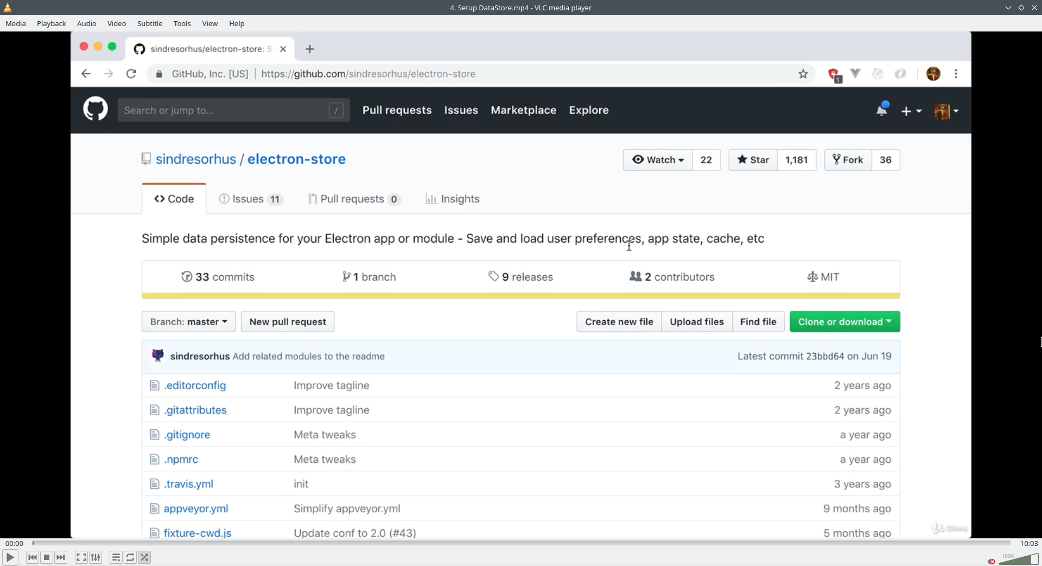The width and height of the screenshot is (1042, 566).
Task: Click the browser address bar URL
Action: (x=368, y=74)
